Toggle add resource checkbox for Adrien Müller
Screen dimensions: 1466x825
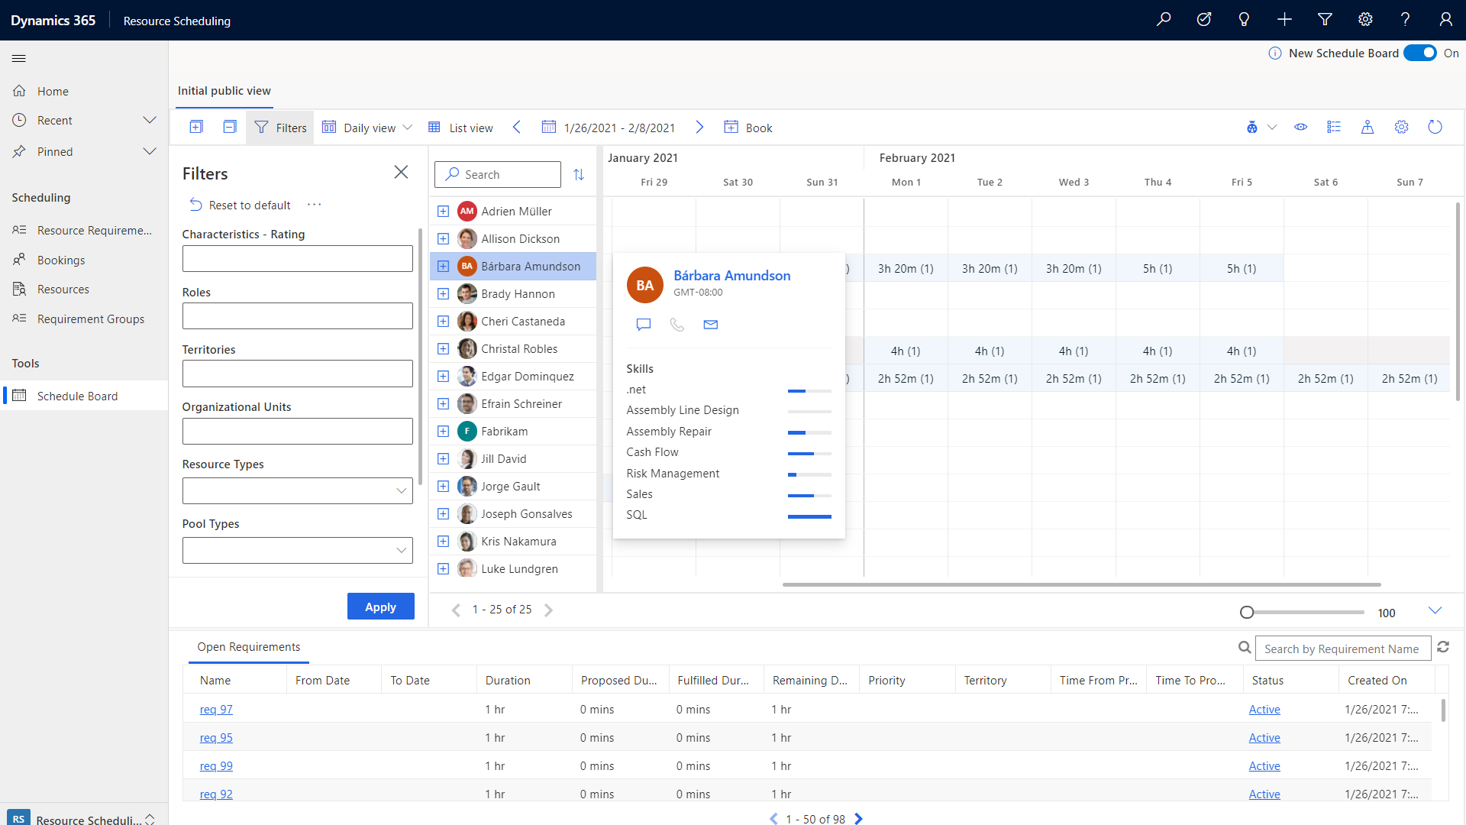point(443,211)
